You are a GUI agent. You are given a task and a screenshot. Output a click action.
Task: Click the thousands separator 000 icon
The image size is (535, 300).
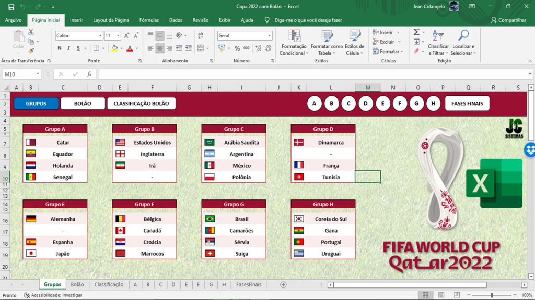tap(247, 48)
